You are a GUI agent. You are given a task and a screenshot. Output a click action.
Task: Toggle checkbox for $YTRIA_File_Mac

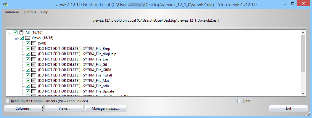pyautogui.click(x=28, y=81)
